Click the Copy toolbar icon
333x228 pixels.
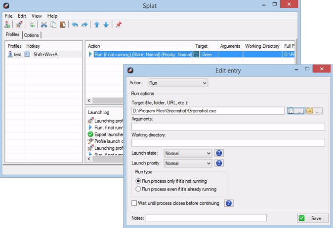click(x=53, y=25)
